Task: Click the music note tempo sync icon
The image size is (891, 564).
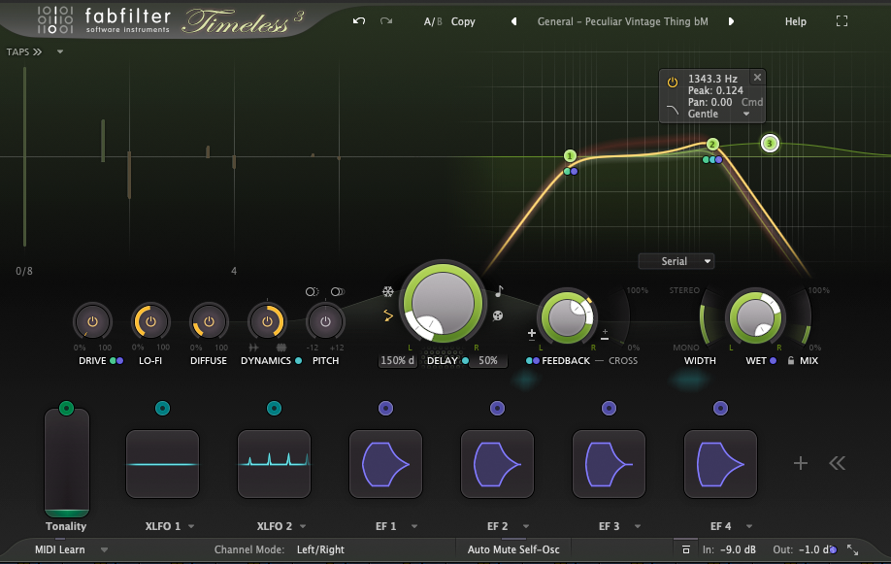Action: pyautogui.click(x=499, y=291)
